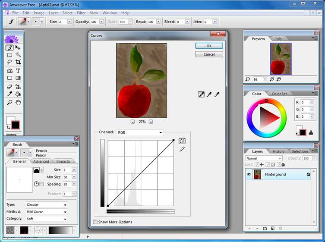Pick the Paint Bucket fill tool
Viewport: 325px width, 242px height.
[x=18, y=94]
